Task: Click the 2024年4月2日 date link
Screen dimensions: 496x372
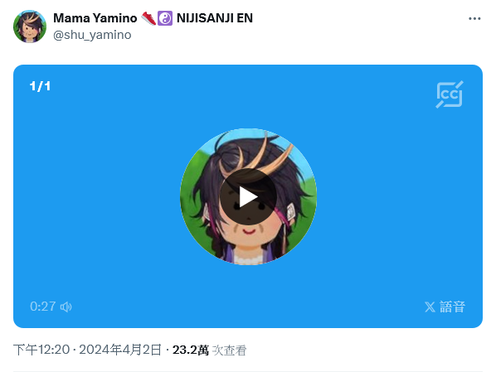Action: point(120,350)
